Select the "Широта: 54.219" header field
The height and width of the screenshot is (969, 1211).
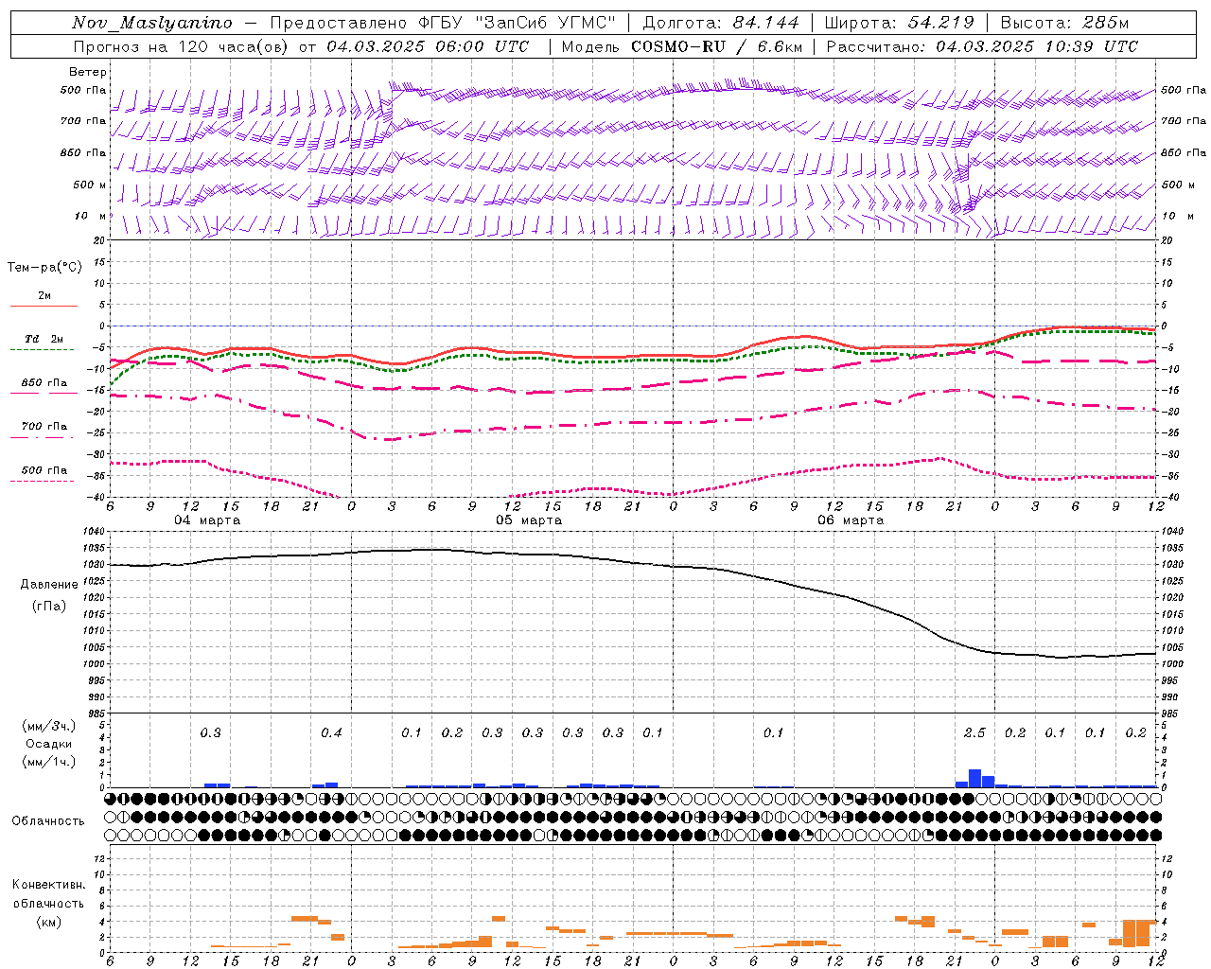pos(900,23)
